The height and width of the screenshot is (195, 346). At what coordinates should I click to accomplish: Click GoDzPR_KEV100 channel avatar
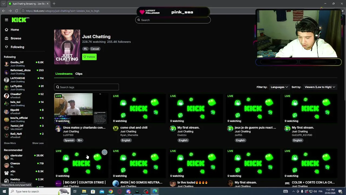[x=287, y=129]
